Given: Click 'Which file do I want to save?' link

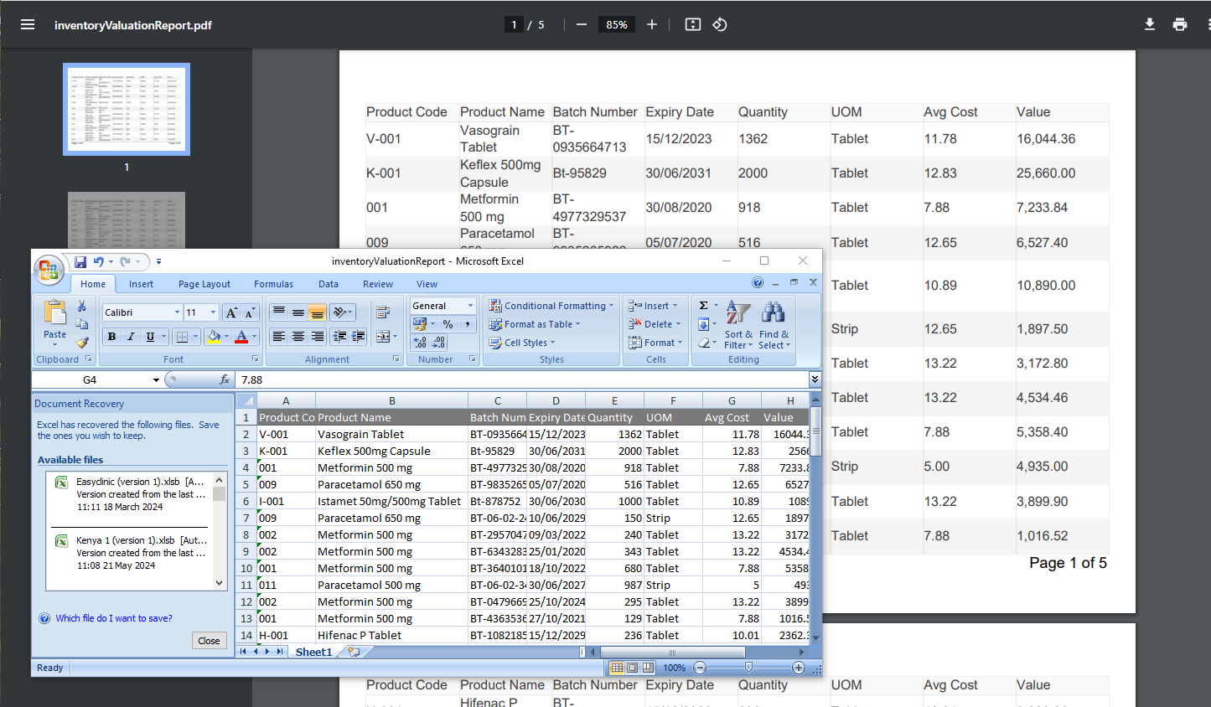Looking at the screenshot, I should 114,618.
